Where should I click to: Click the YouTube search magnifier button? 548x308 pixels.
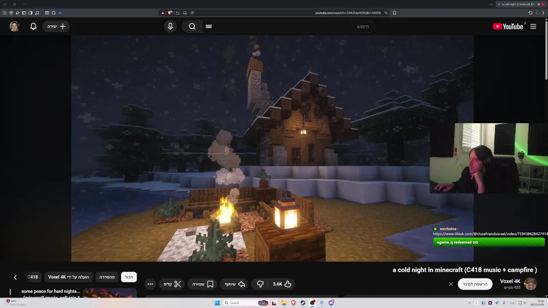192,27
